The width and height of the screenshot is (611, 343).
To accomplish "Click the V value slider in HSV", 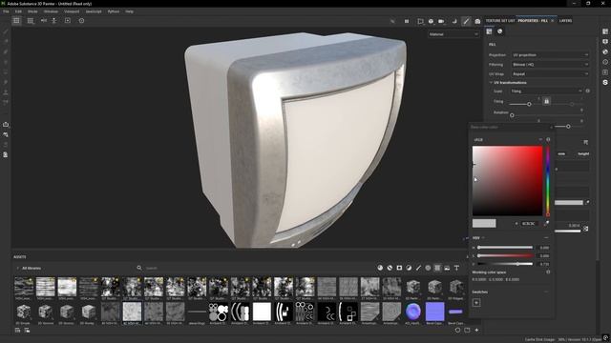I will tap(505, 264).
